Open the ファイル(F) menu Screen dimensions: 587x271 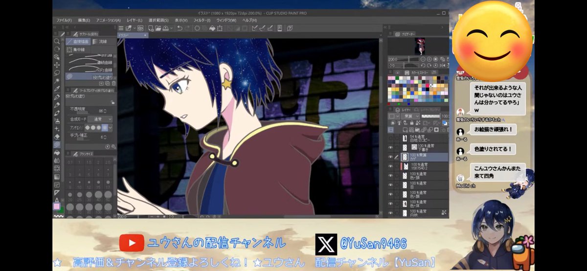(x=64, y=21)
